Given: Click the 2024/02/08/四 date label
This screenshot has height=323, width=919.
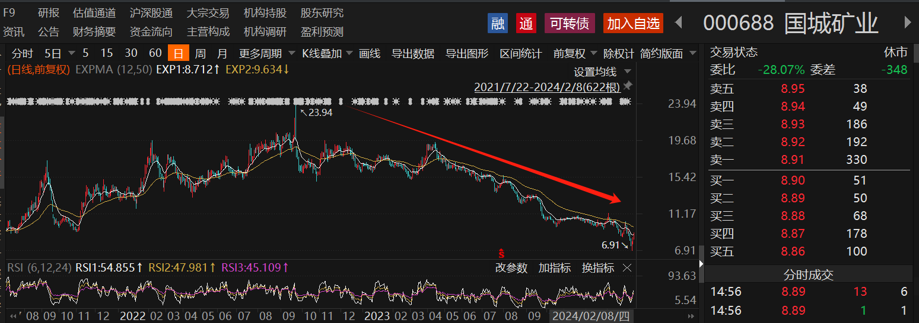Looking at the screenshot, I should pyautogui.click(x=590, y=316).
